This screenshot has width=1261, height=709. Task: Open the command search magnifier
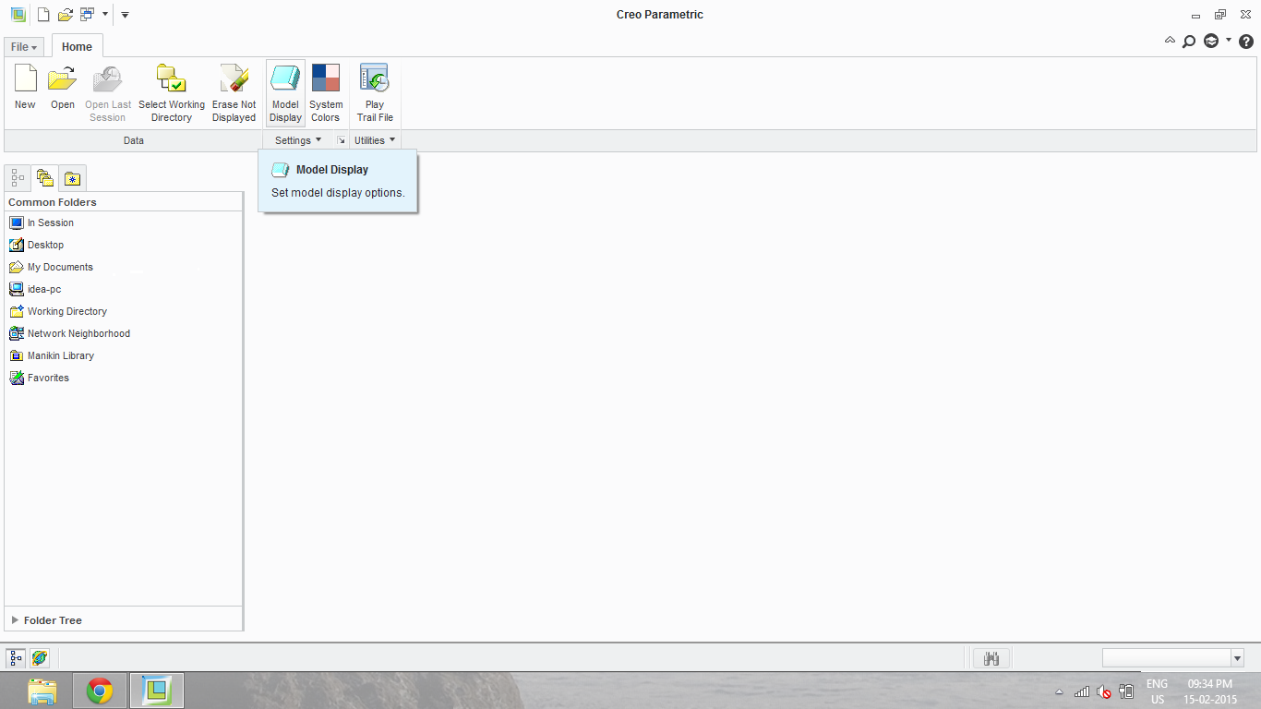click(1189, 42)
